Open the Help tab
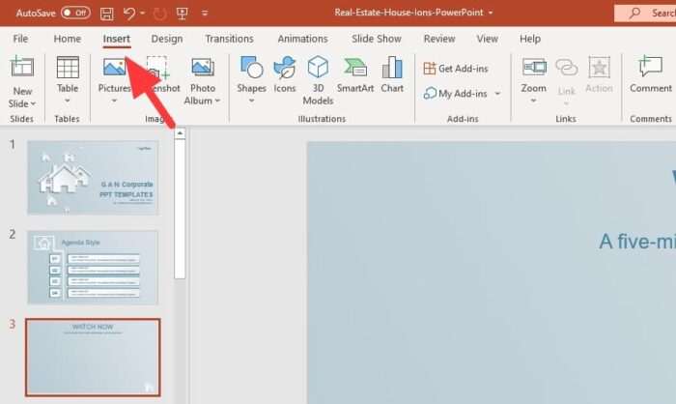This screenshot has width=676, height=404. coord(530,39)
